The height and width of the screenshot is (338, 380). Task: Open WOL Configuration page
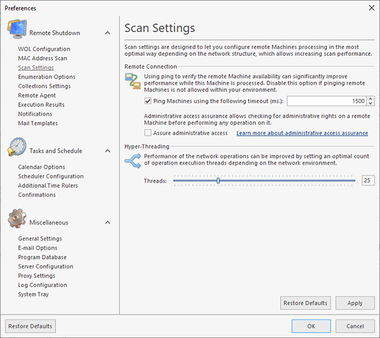[x=44, y=49]
